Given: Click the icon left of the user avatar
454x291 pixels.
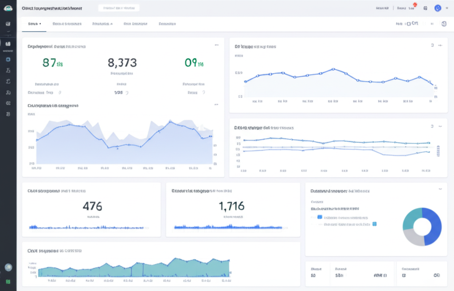Looking at the screenshot, I should (x=426, y=8).
